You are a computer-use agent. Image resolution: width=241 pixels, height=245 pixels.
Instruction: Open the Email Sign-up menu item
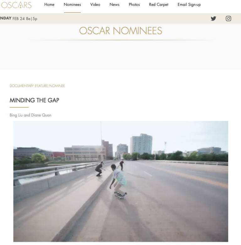(x=189, y=5)
